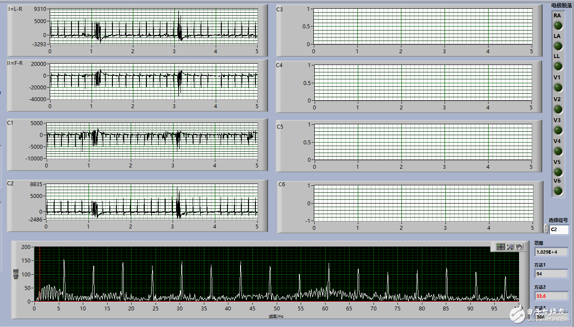Click the V5 electrode-off LED

(x=557, y=172)
